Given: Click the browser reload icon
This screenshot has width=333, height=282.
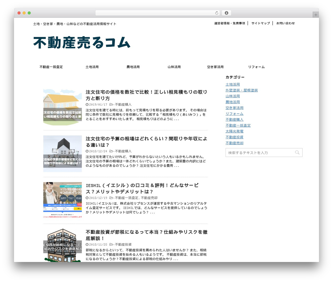Looking at the screenshot, I should [x=217, y=13].
